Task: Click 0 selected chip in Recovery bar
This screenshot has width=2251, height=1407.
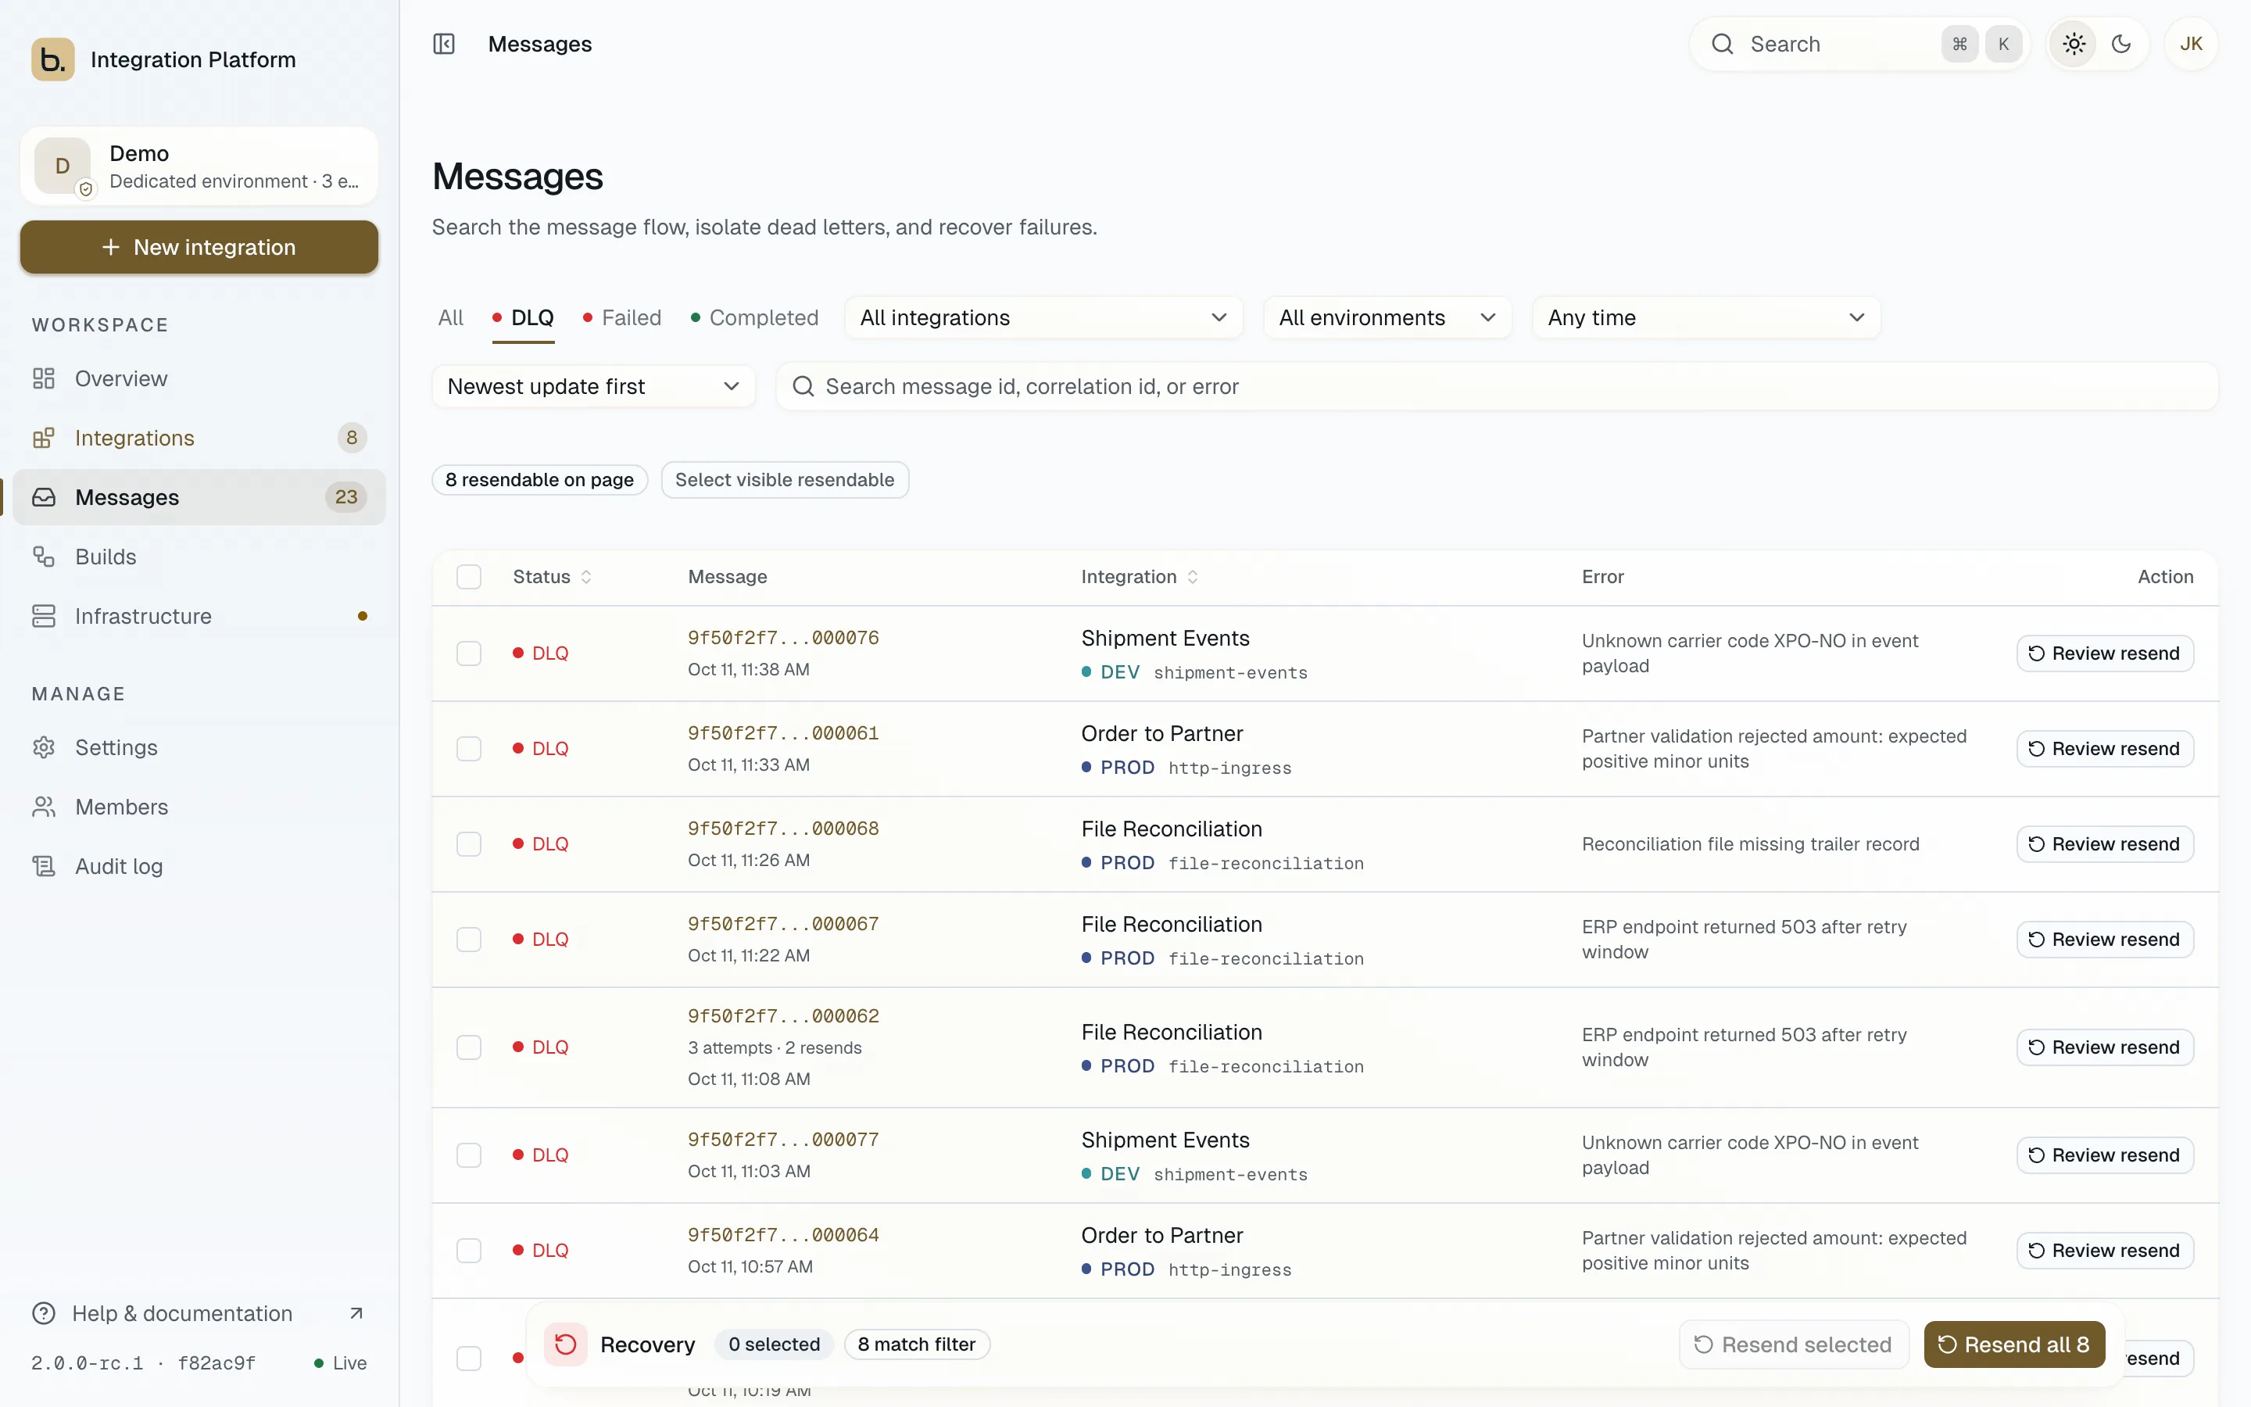Action: click(774, 1344)
